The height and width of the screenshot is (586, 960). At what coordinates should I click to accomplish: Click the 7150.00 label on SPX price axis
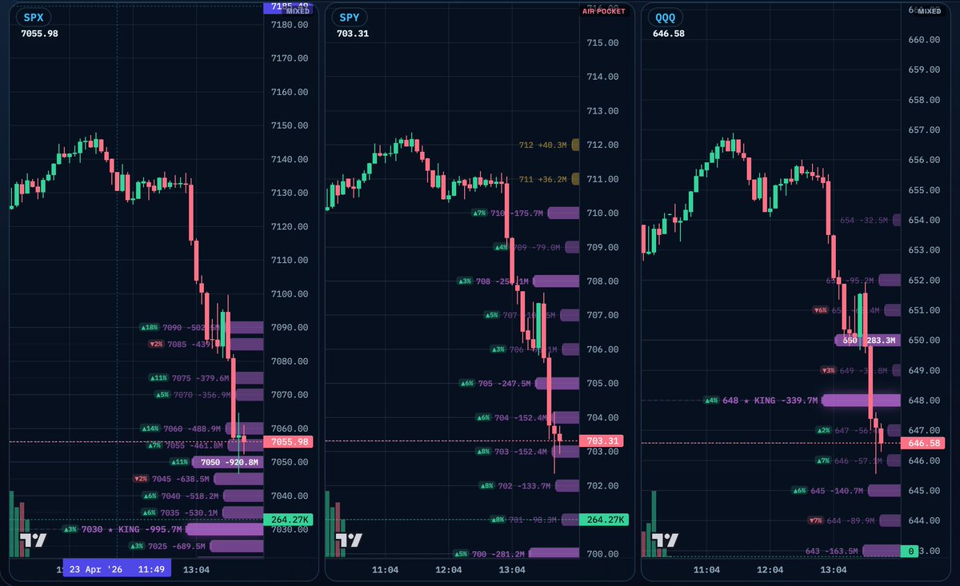tap(290, 126)
